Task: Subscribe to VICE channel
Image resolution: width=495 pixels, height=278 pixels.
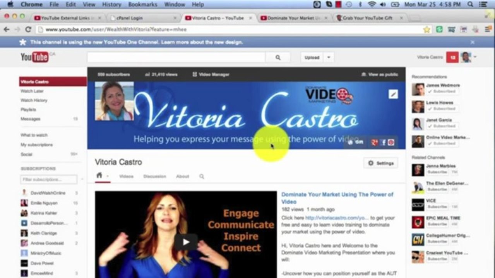Action: [438, 207]
